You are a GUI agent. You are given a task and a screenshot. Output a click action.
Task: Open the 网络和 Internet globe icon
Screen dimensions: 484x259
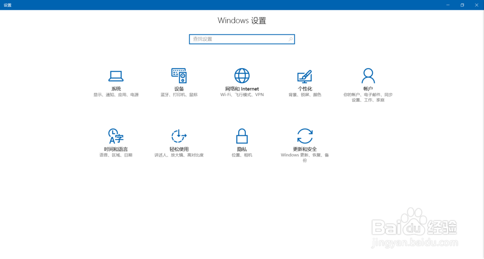click(x=242, y=75)
